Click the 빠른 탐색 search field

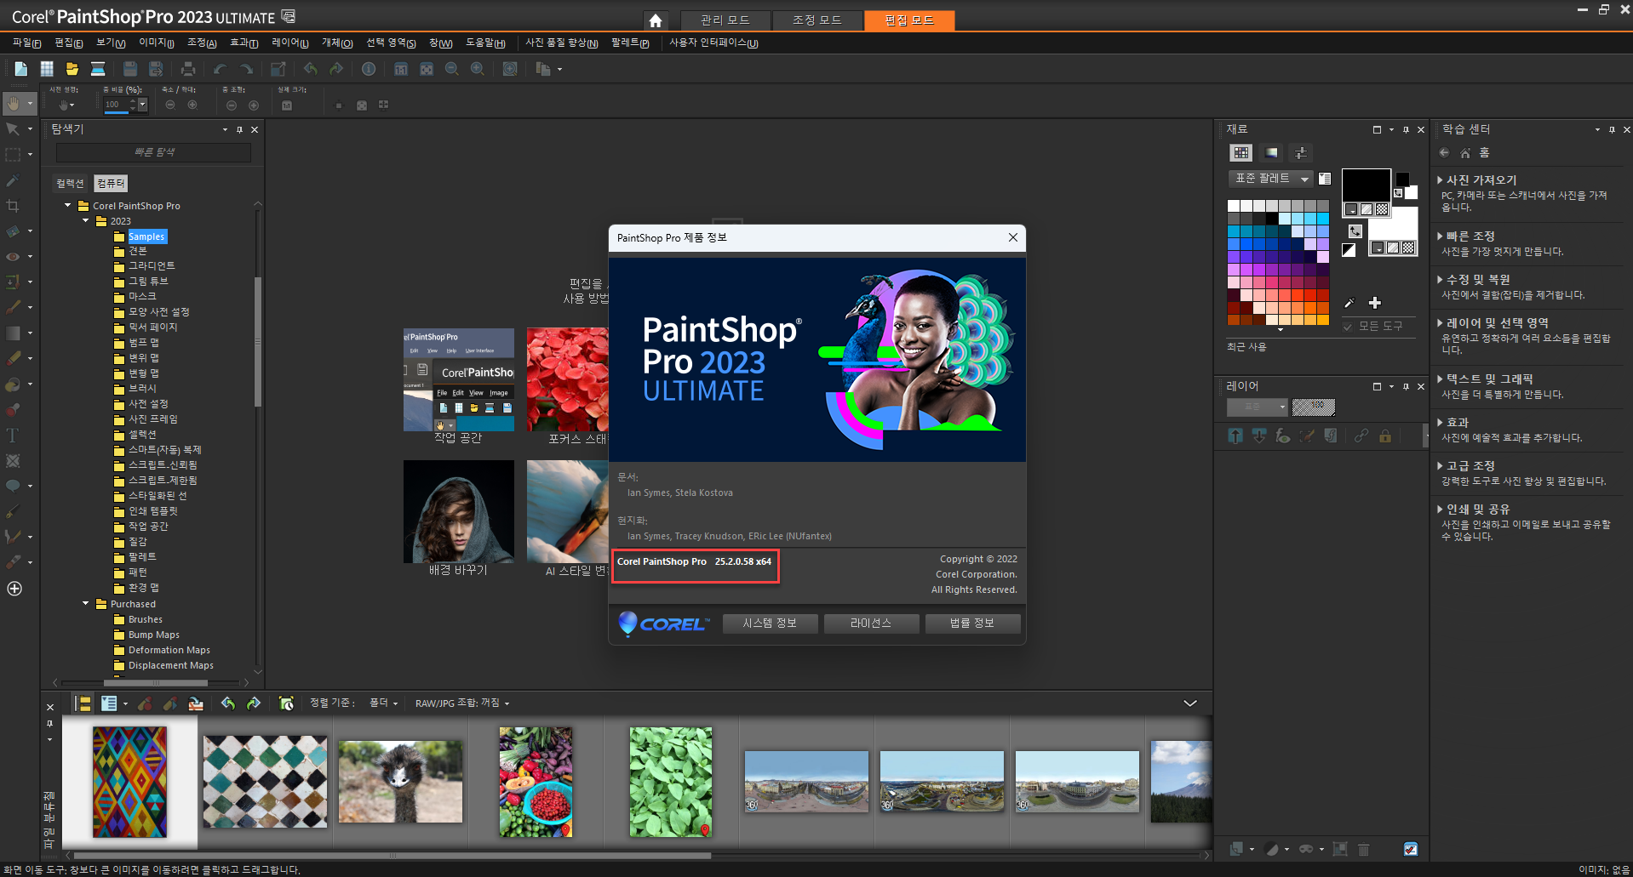(153, 152)
